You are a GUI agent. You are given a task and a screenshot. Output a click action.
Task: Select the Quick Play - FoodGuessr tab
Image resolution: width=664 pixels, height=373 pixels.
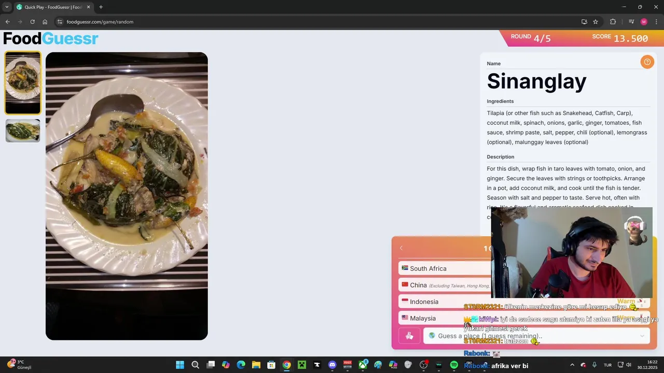click(x=53, y=7)
